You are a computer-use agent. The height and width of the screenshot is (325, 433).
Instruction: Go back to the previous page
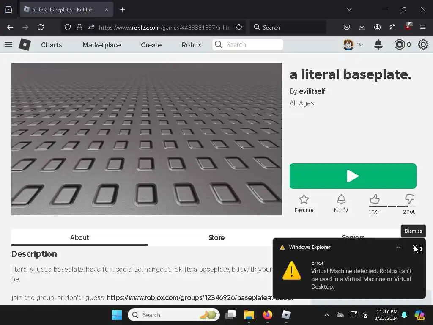(10, 27)
